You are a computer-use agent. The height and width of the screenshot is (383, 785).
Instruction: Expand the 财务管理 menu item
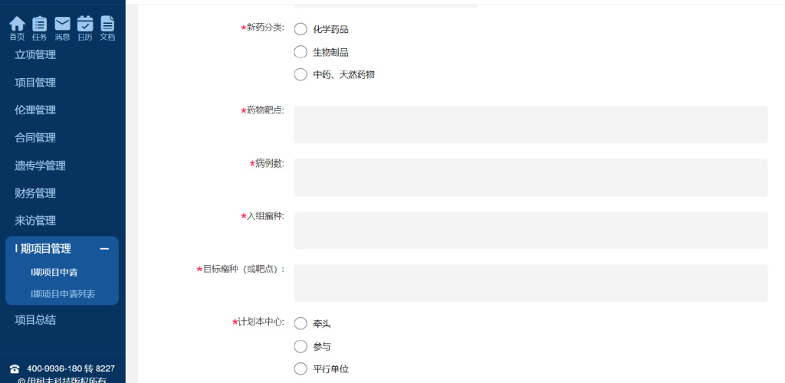click(35, 193)
